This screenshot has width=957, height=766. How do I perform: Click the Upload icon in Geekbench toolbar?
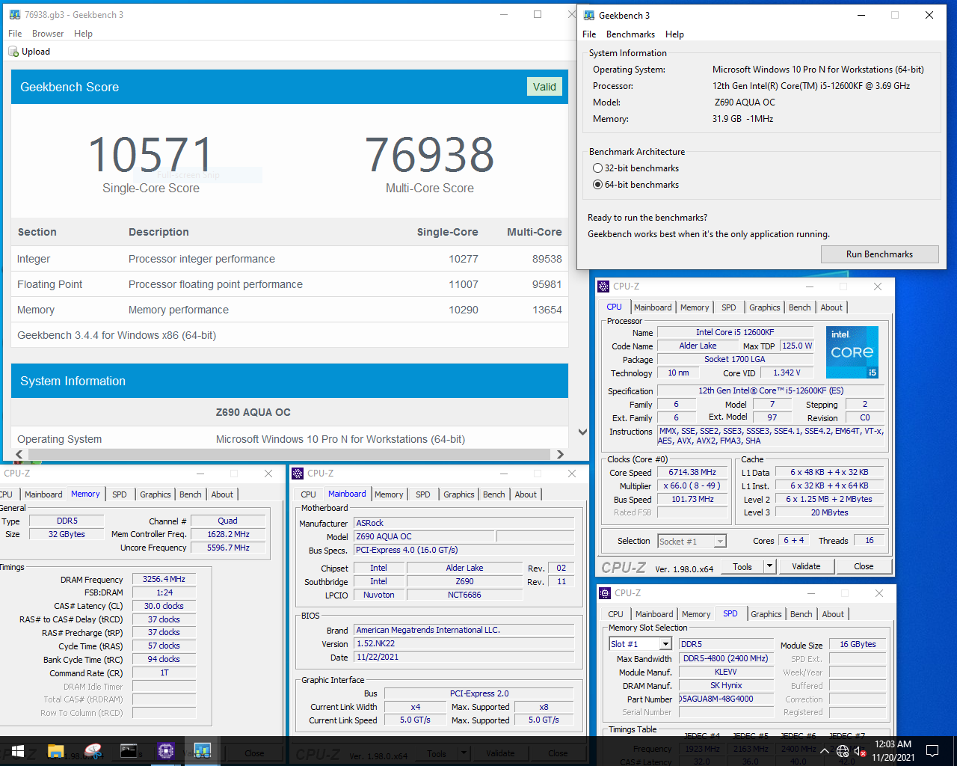[13, 52]
